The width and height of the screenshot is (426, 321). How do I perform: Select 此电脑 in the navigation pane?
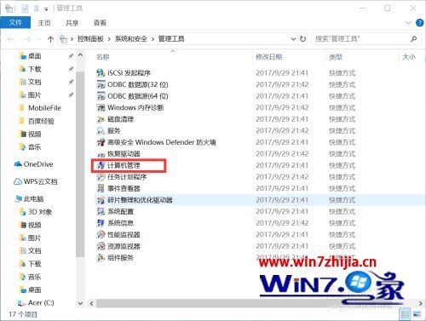[30, 198]
